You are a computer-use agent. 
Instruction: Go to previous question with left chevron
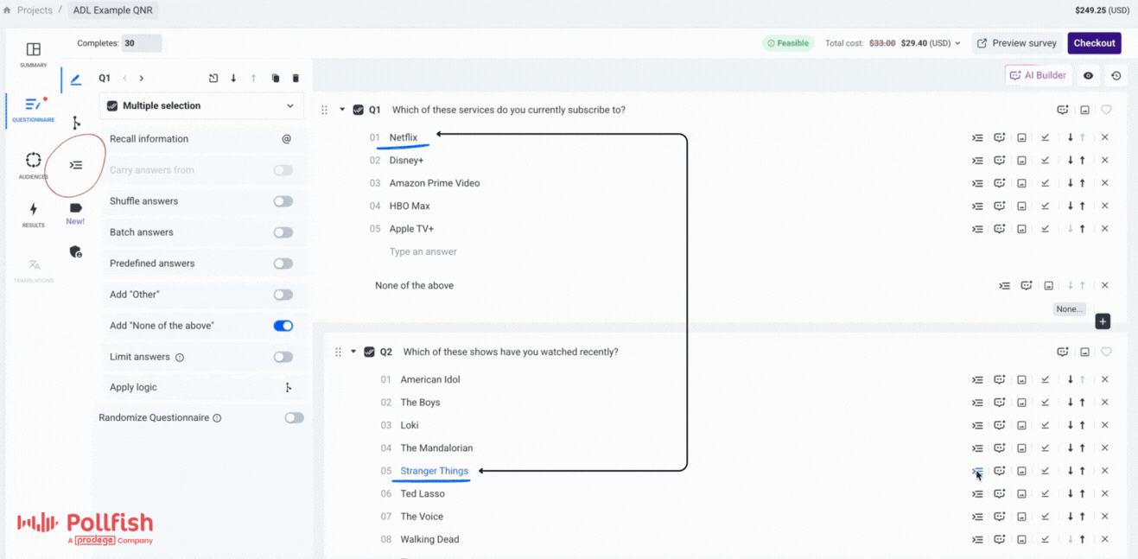(x=124, y=79)
